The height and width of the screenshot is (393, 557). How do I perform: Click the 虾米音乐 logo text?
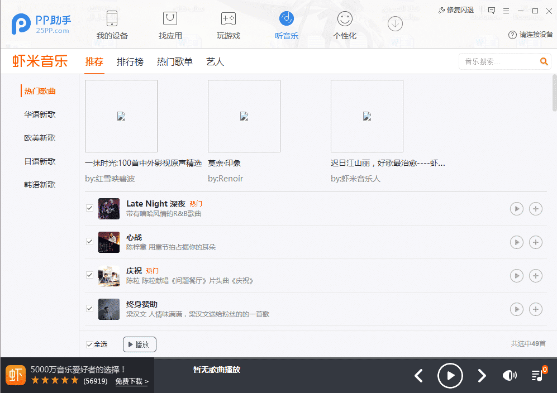40,61
